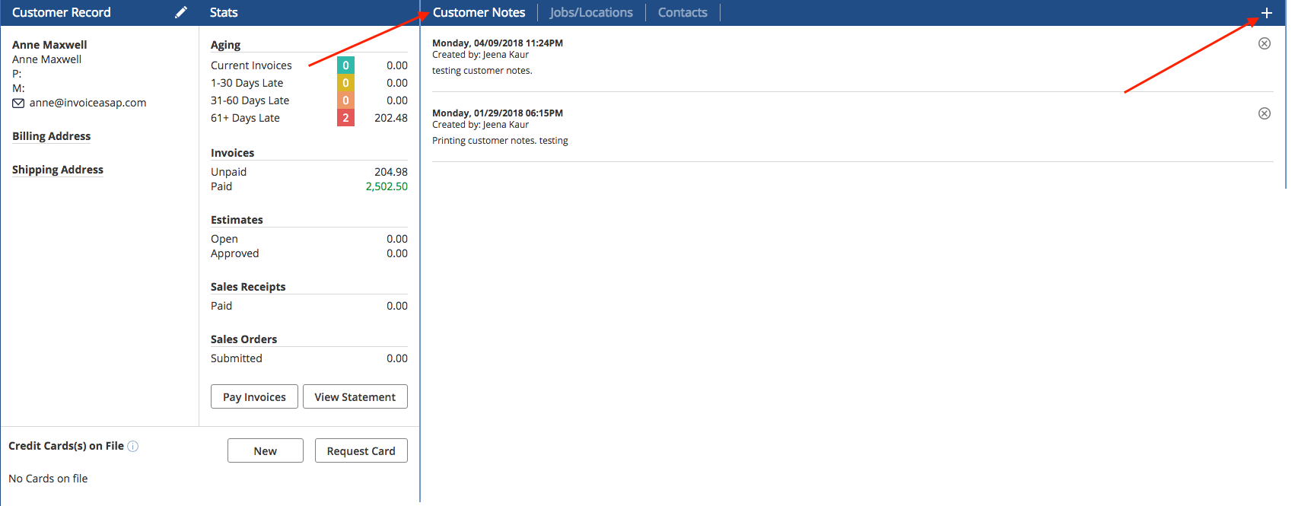Click the Invoices section heading

tap(232, 153)
